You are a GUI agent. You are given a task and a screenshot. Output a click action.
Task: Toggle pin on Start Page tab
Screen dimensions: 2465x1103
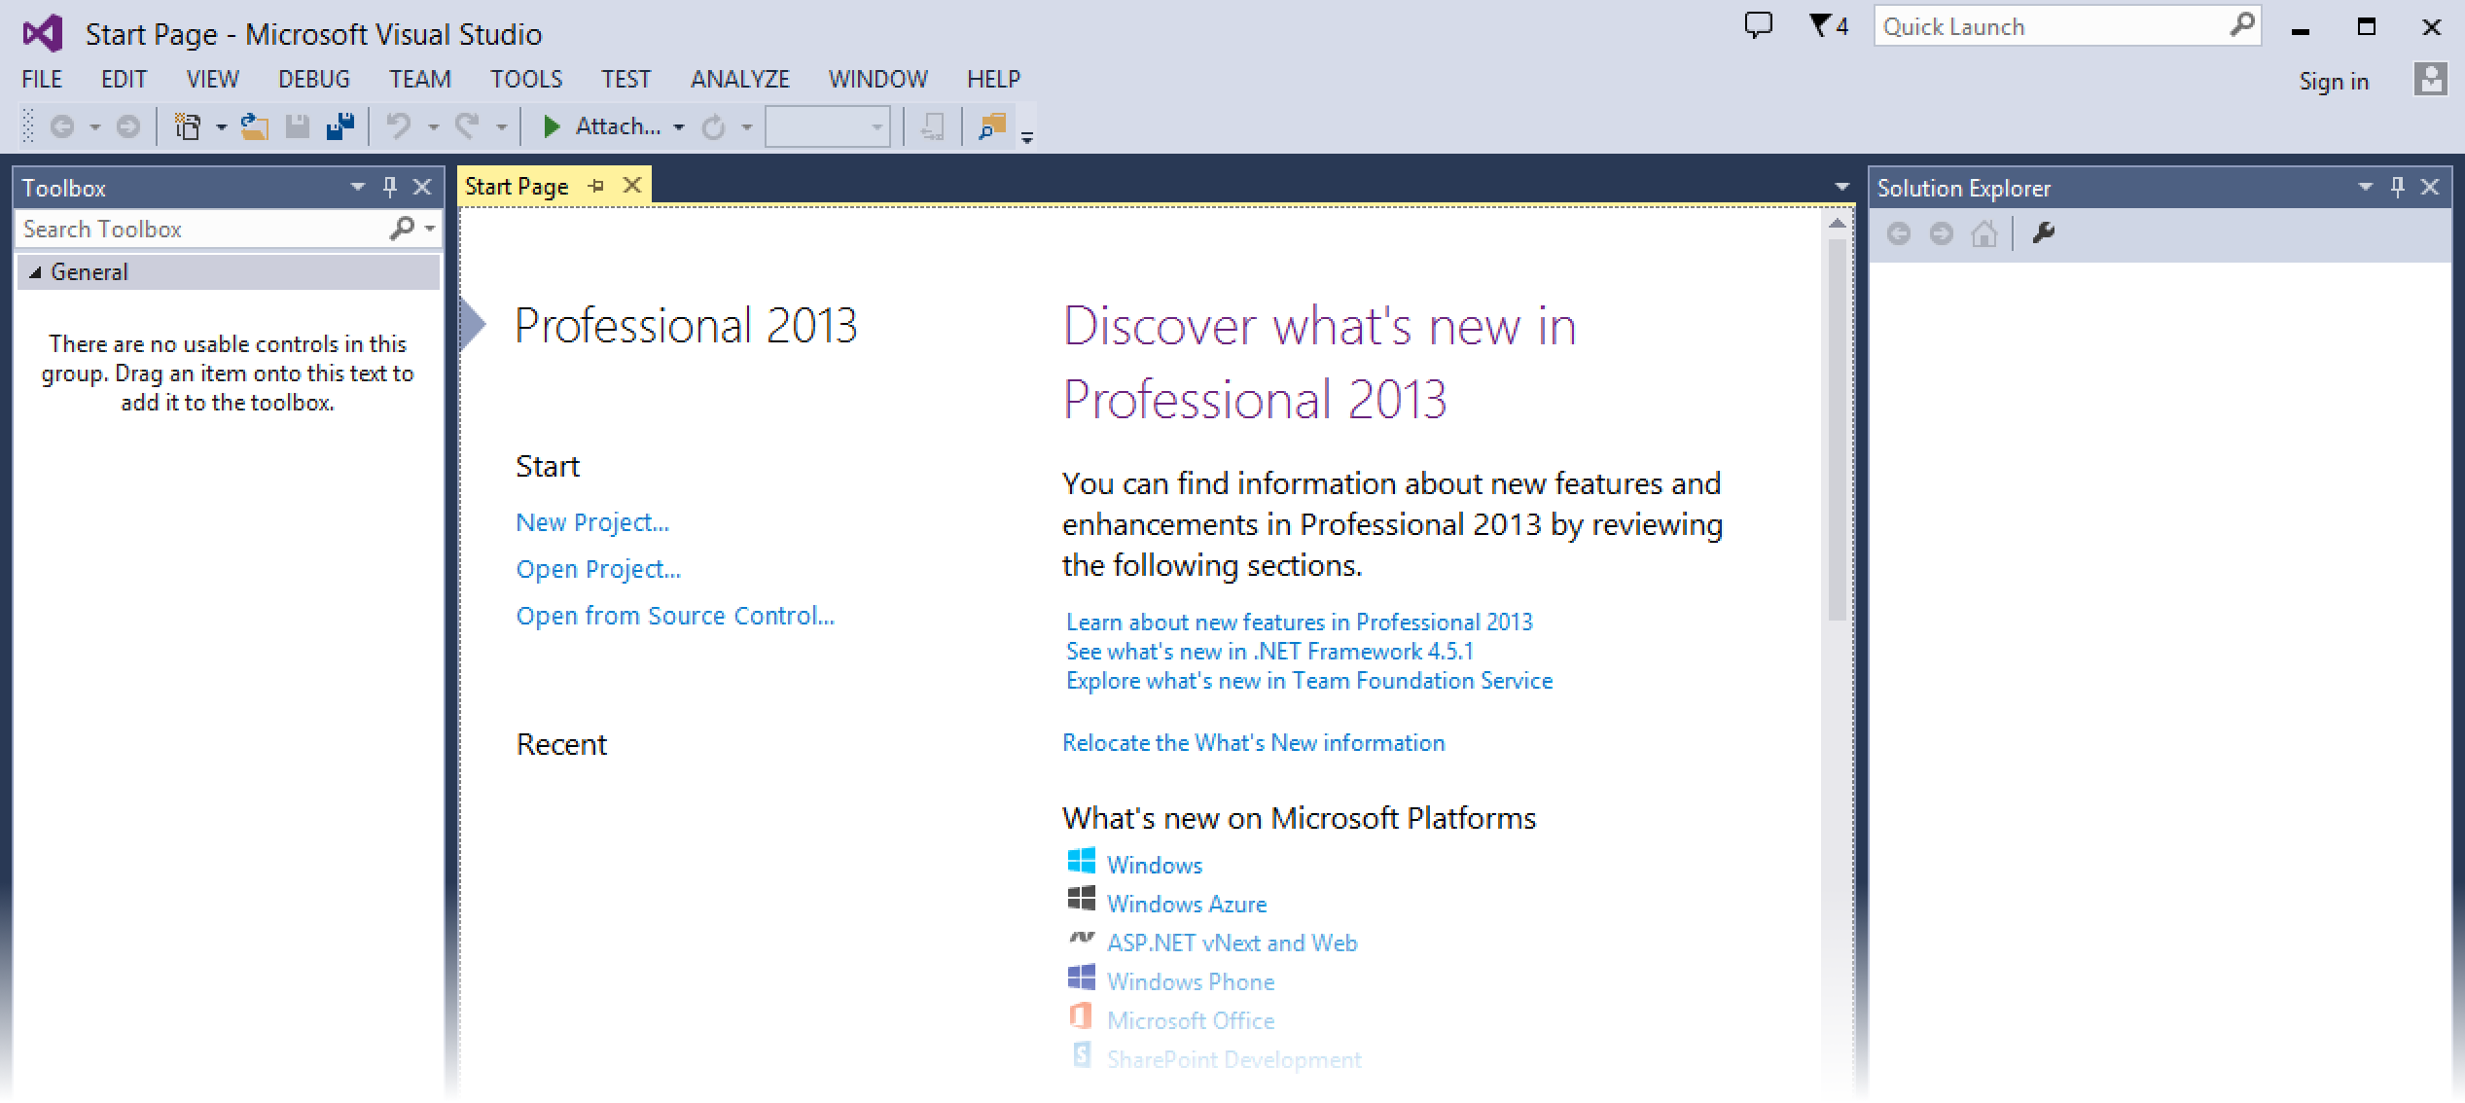597,186
